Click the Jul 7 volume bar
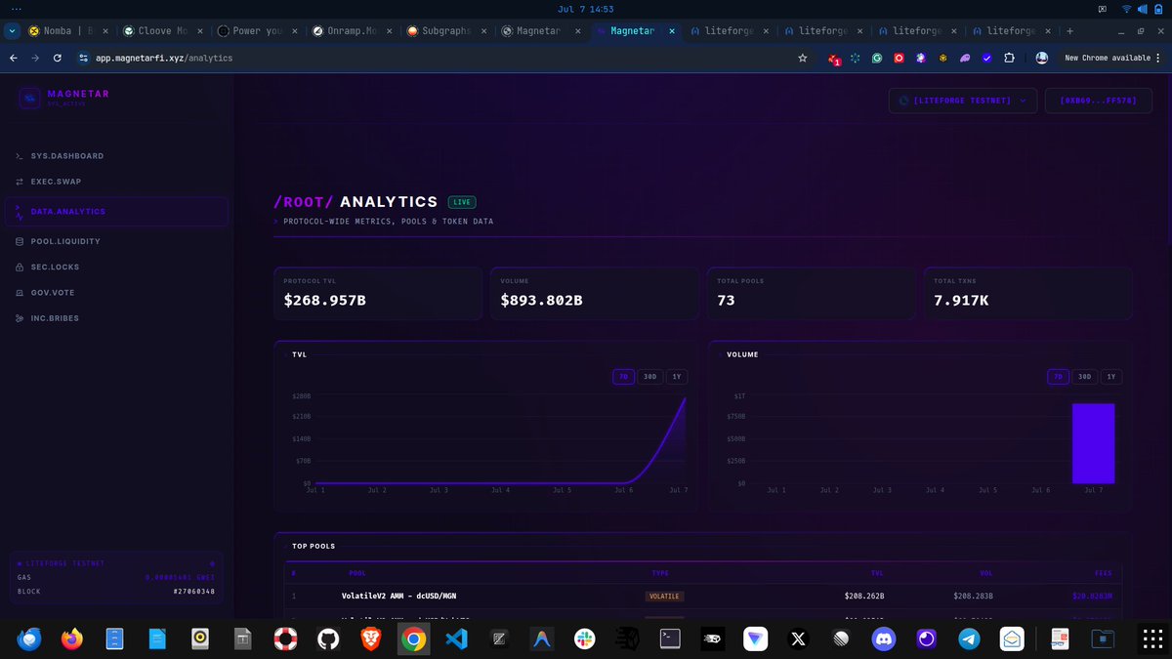The height and width of the screenshot is (659, 1172). tap(1093, 443)
